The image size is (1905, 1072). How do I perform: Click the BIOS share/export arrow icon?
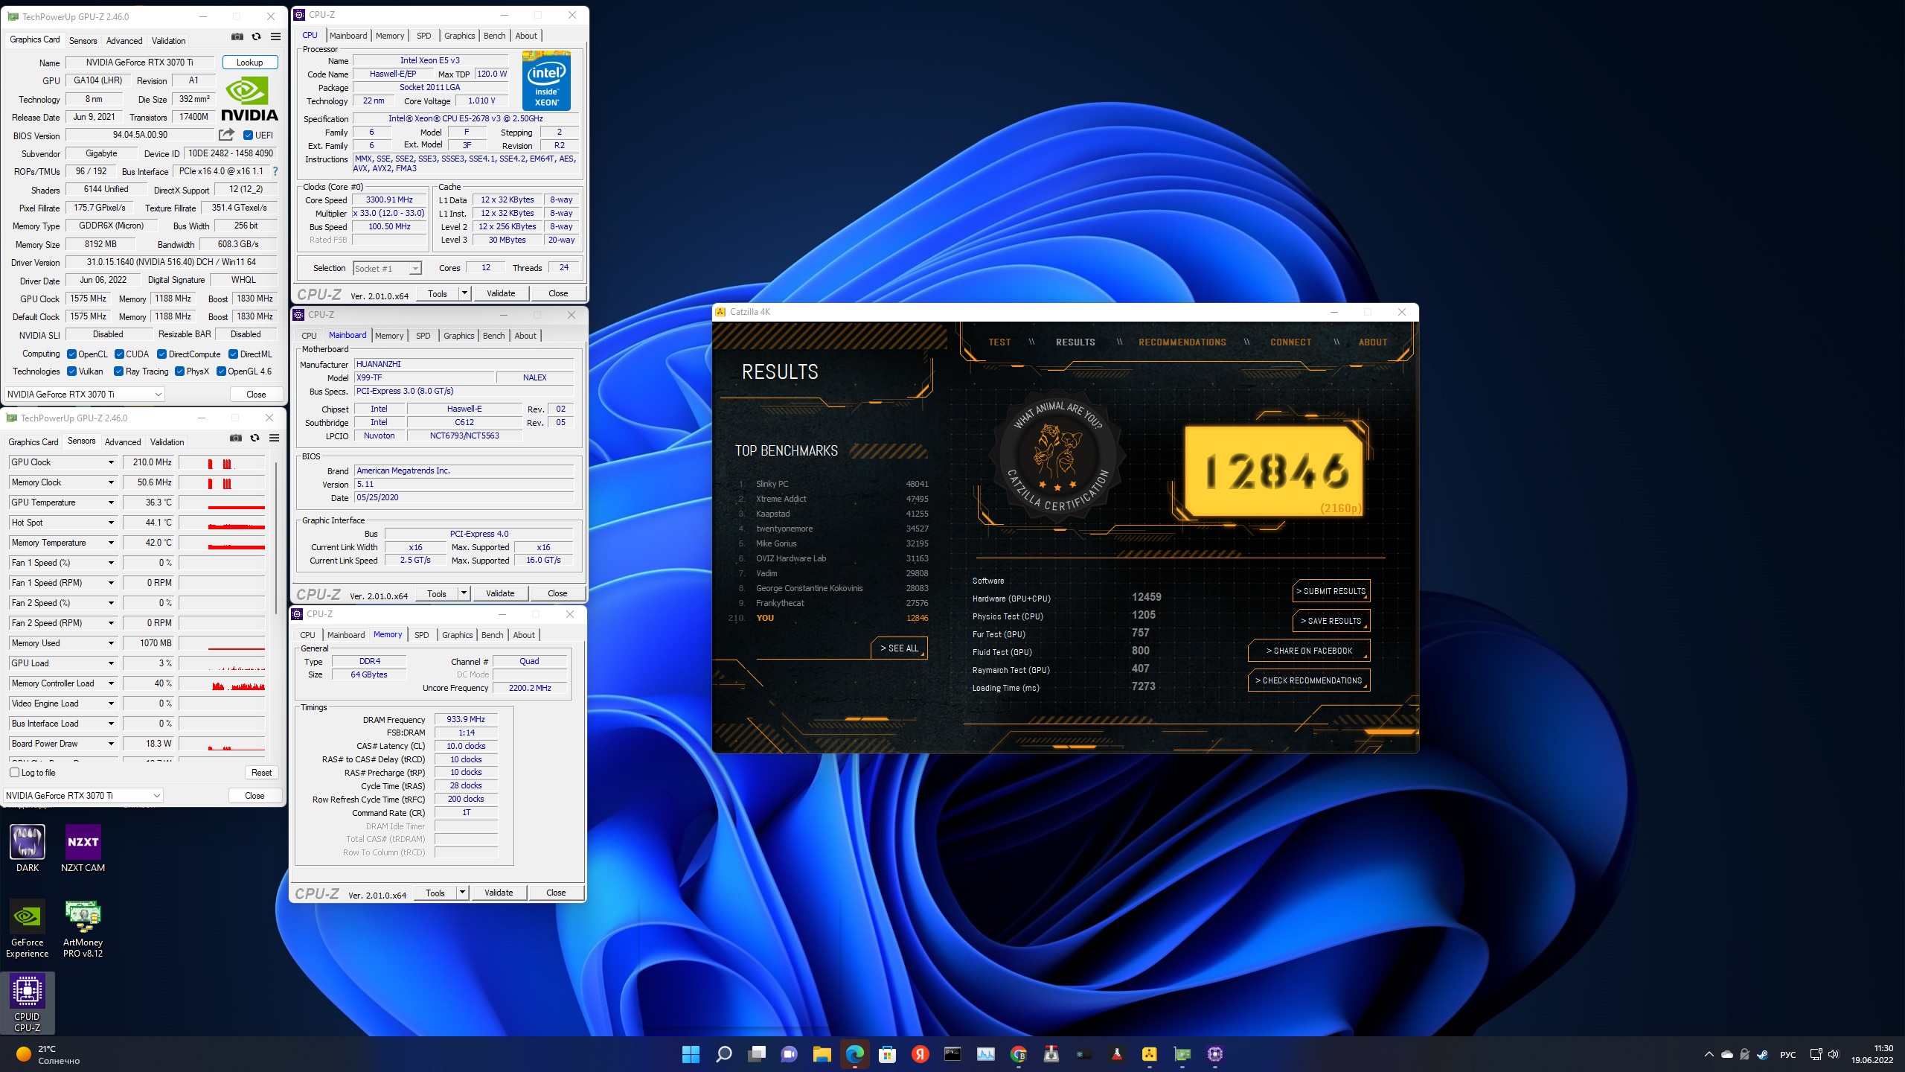point(226,135)
